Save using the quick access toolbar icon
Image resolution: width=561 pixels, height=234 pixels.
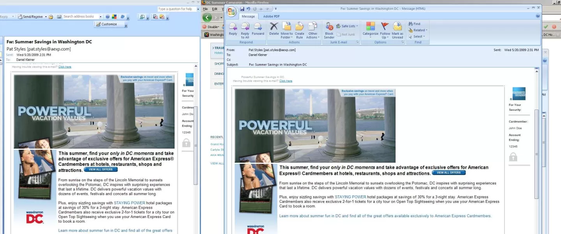coord(242,9)
